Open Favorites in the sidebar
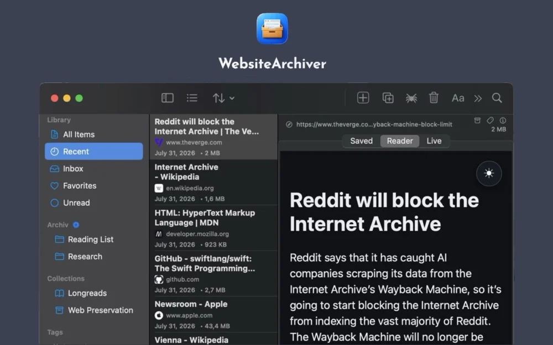553x345 pixels. point(94,185)
